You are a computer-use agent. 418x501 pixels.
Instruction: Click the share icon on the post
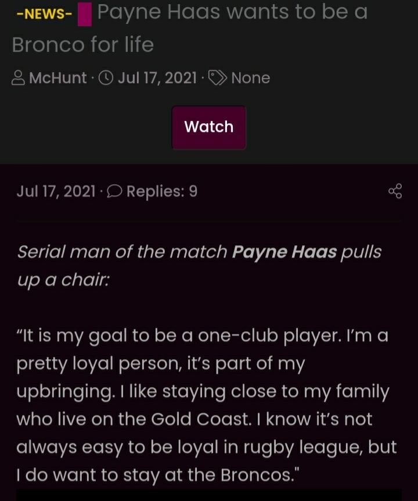tap(395, 191)
